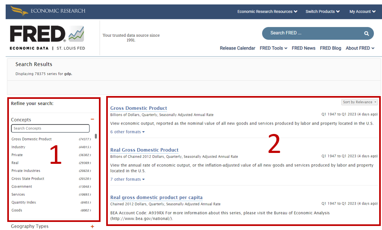The height and width of the screenshot is (230, 382).
Task: Click the 'Refine your search:' label
Action: coord(32,103)
